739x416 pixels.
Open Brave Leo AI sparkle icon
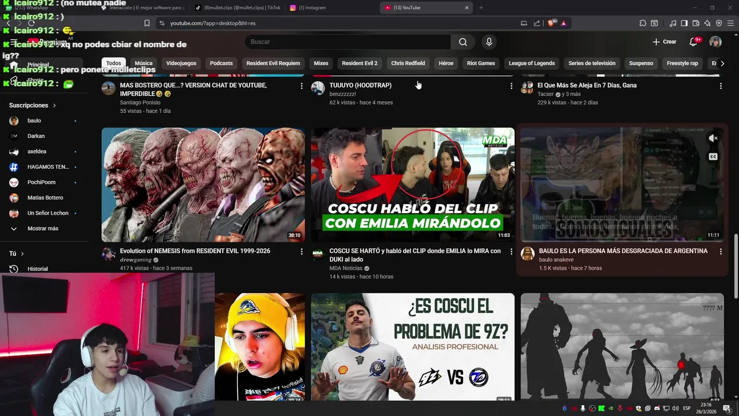coord(707,23)
